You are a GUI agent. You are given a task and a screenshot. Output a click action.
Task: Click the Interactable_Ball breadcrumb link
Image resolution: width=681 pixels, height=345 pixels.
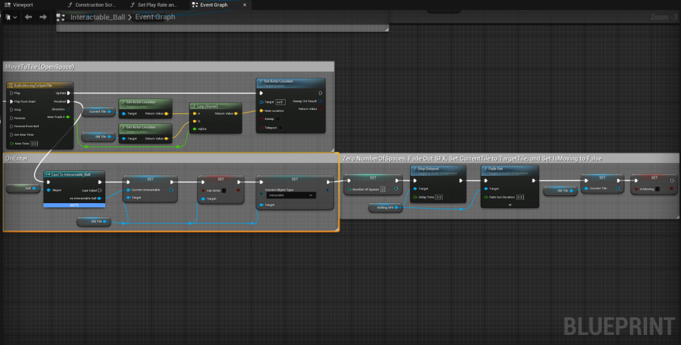(98, 17)
